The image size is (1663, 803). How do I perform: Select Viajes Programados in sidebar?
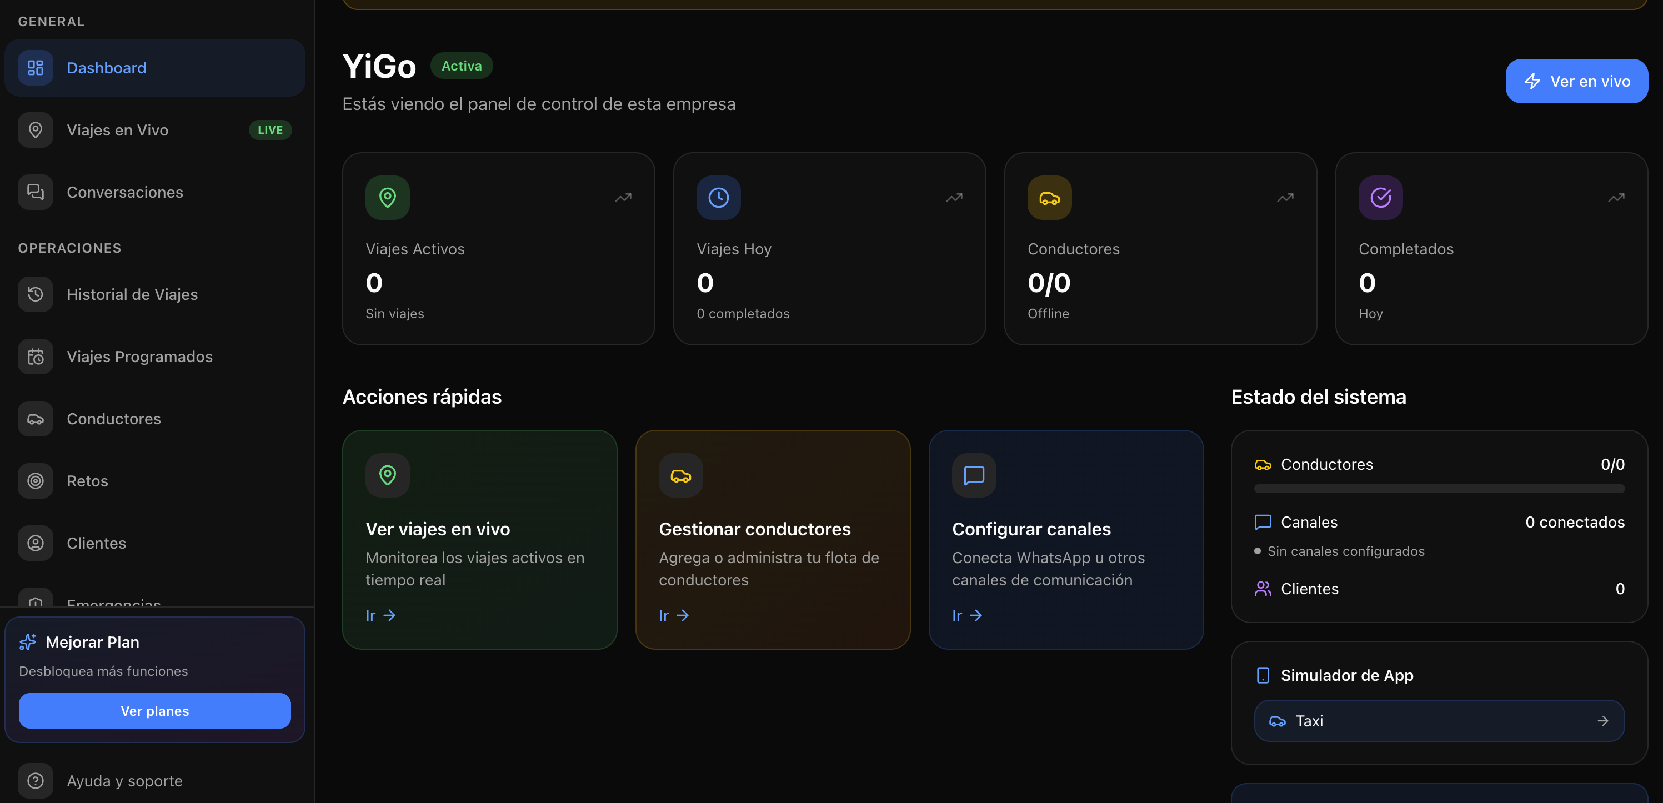coord(154,357)
